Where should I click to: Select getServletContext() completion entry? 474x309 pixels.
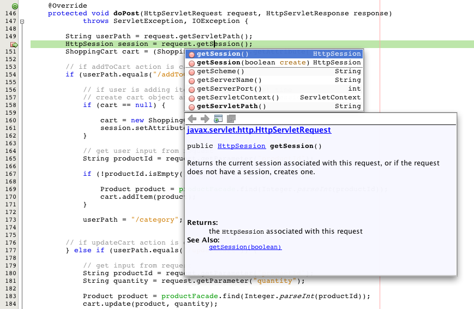[238, 98]
